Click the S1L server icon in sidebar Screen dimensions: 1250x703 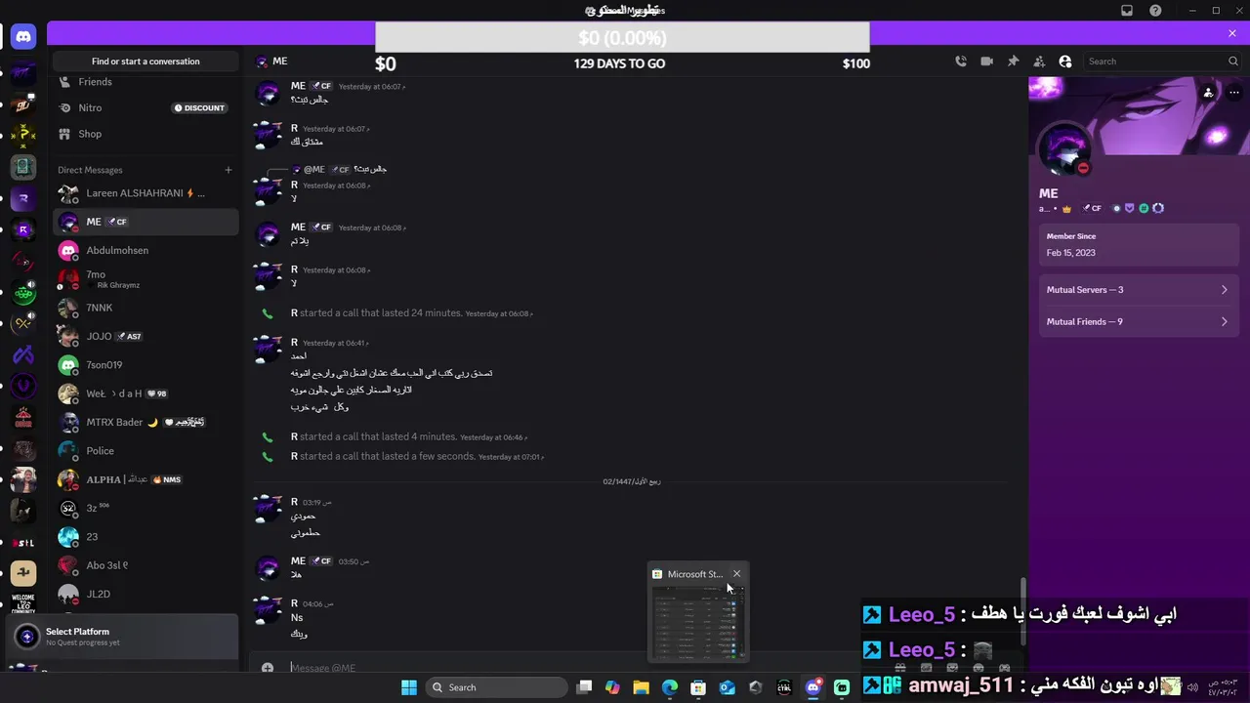(24, 543)
